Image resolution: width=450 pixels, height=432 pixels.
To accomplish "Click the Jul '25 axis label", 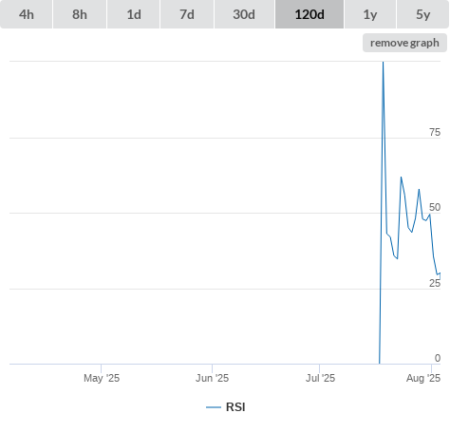I will 320,378.
